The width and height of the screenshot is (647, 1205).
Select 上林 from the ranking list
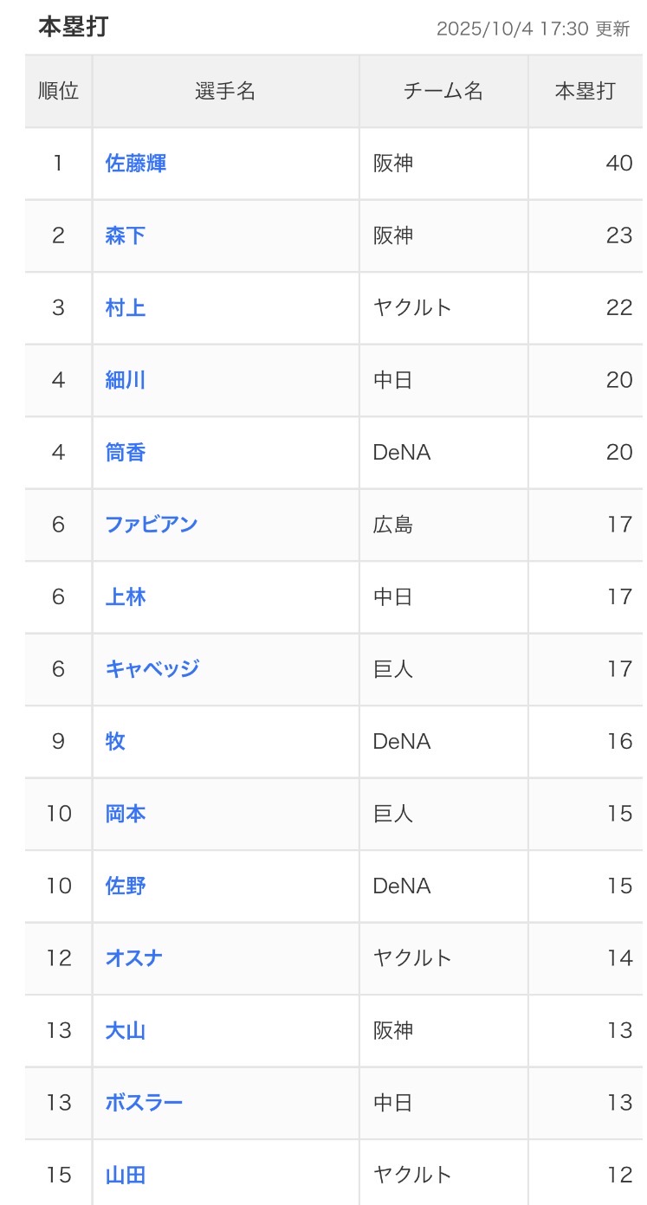point(126,596)
